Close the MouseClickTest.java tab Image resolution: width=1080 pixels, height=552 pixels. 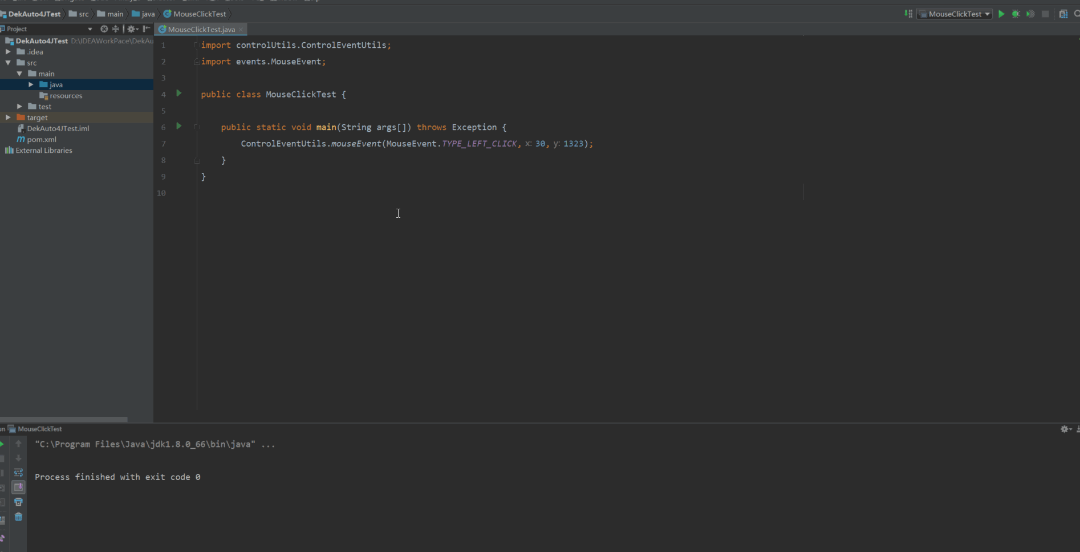coord(241,30)
